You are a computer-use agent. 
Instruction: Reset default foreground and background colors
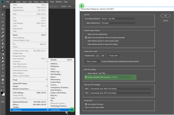pyautogui.click(x=1, y=90)
